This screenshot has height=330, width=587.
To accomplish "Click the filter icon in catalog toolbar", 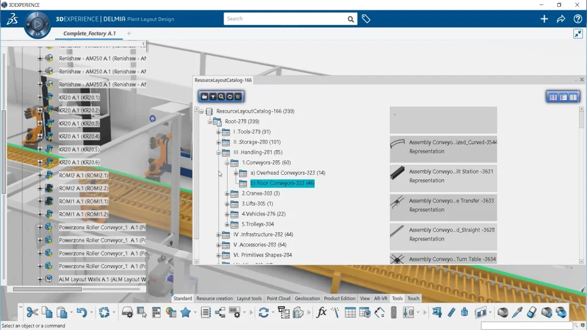I will pos(213,97).
